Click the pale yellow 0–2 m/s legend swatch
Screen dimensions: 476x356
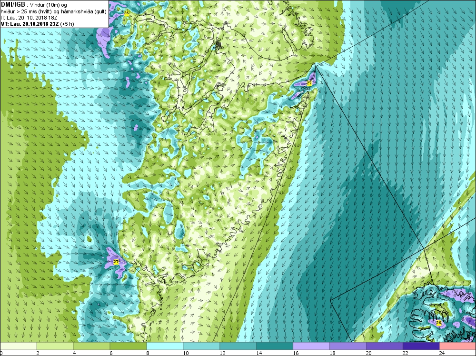click(x=19, y=346)
